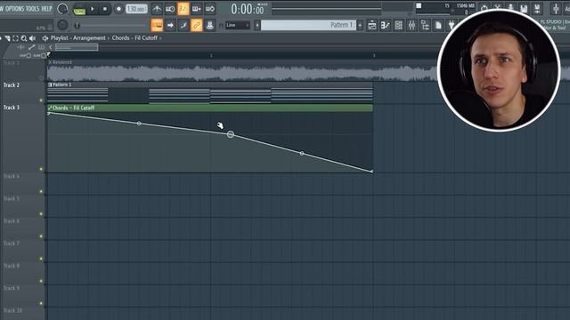Image resolution: width=570 pixels, height=320 pixels.
Task: Click the main pitch knob
Action: pos(62,25)
